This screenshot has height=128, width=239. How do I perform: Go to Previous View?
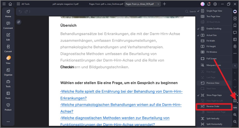coord(214,83)
